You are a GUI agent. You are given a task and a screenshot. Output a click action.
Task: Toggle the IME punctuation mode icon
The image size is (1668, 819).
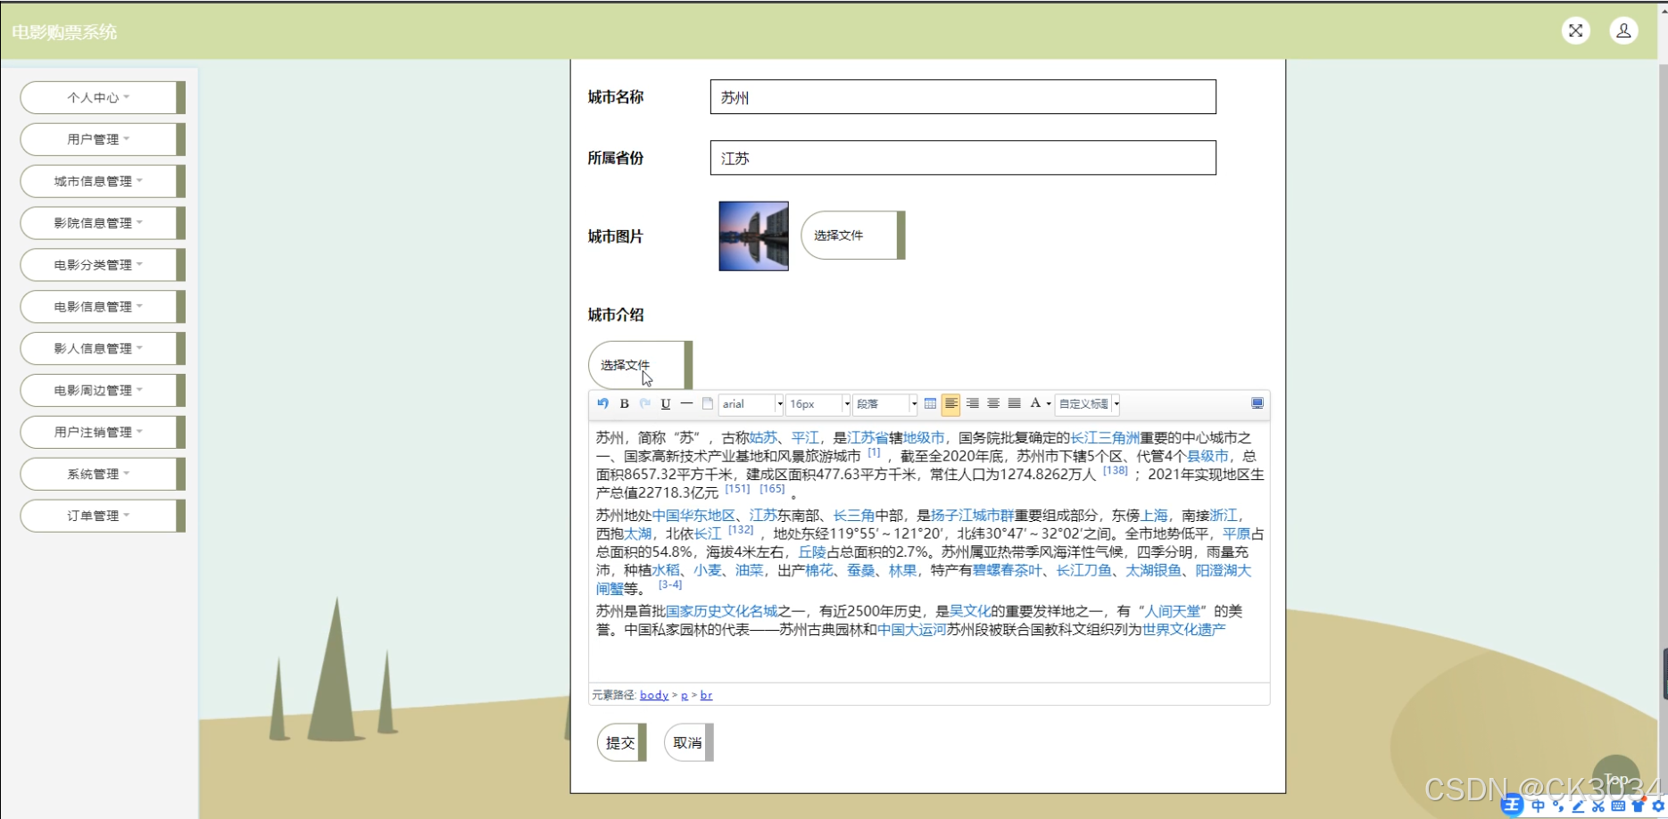[1558, 807]
